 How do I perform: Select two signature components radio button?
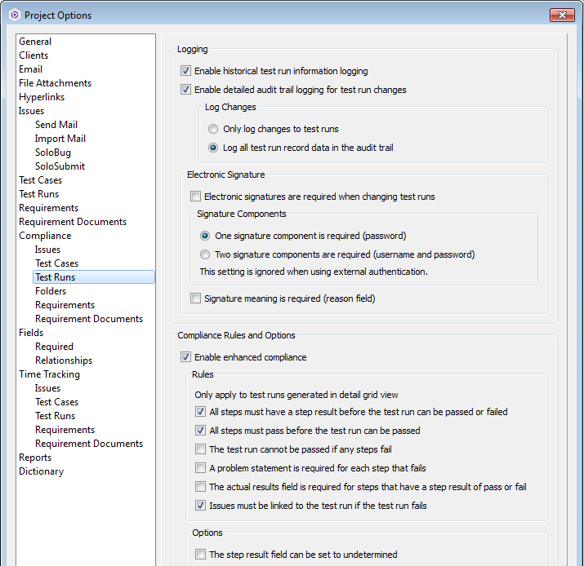[x=205, y=254]
